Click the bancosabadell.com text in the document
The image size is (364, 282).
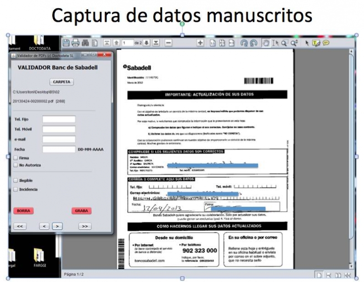click(x=150, y=261)
